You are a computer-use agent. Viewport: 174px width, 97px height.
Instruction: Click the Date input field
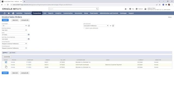[14, 35]
